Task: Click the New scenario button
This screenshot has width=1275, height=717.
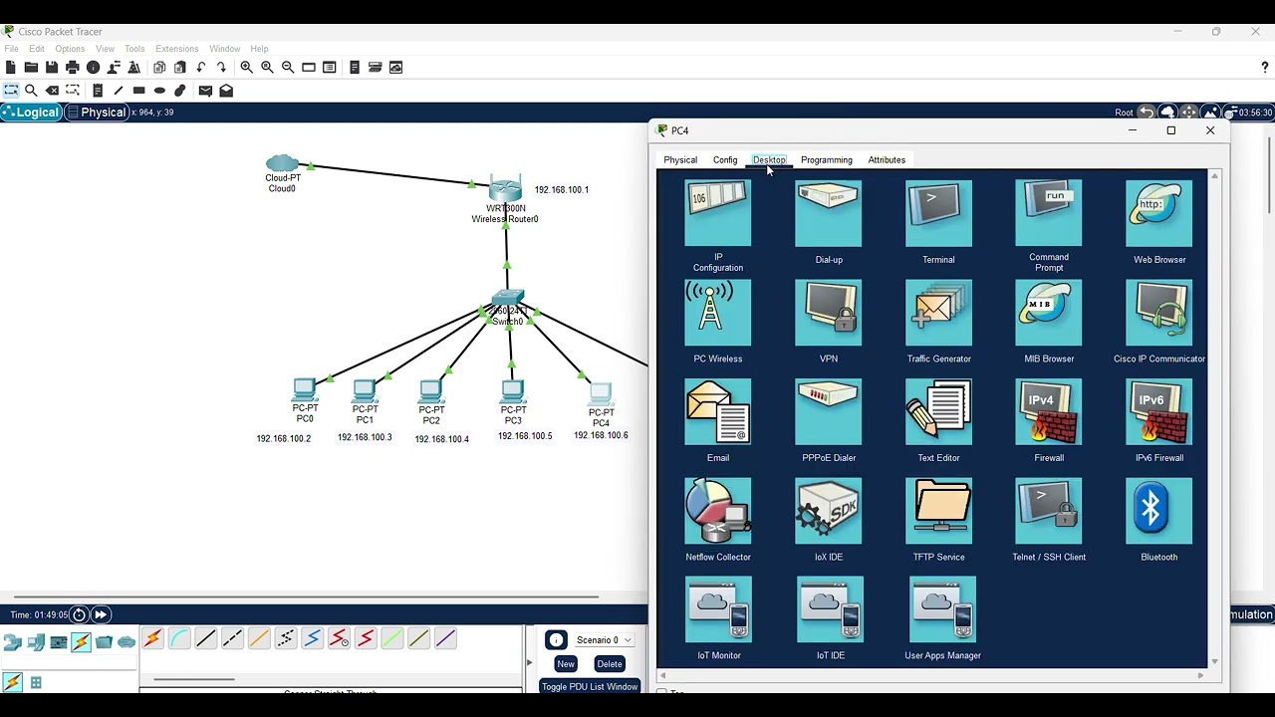Action: [x=566, y=664]
